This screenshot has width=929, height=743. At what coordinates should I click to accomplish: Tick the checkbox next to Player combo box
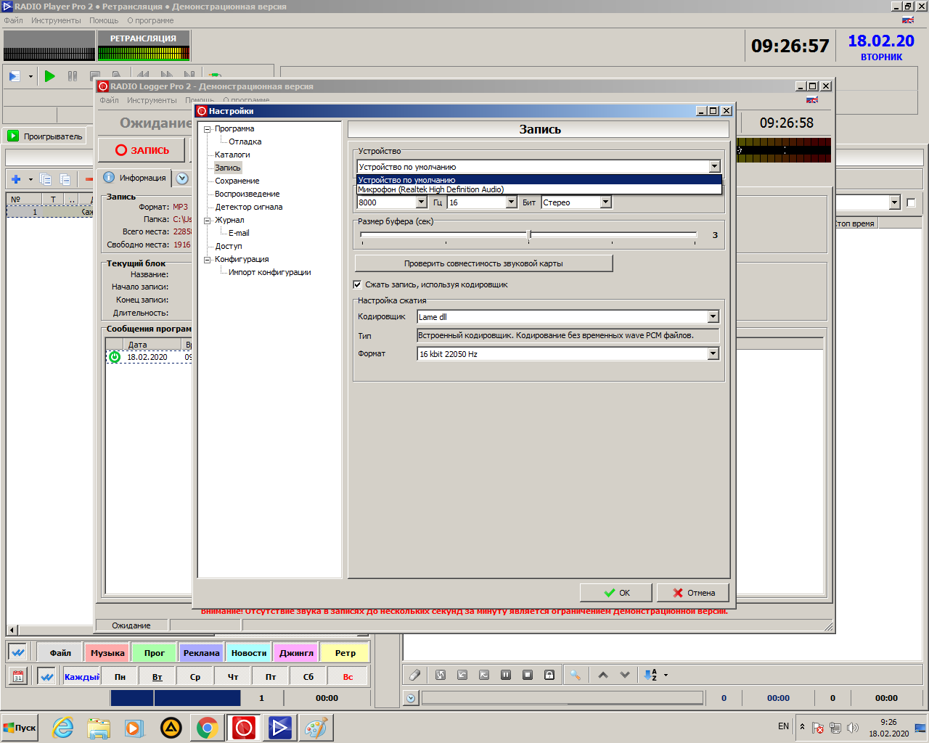pos(911,202)
